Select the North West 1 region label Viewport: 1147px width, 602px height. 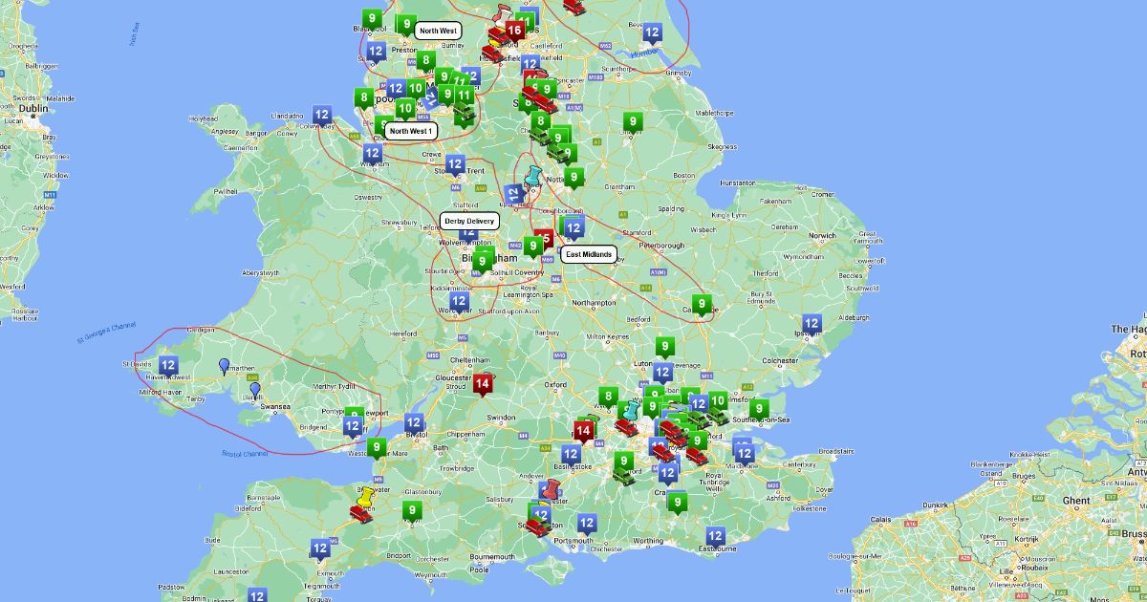411,131
